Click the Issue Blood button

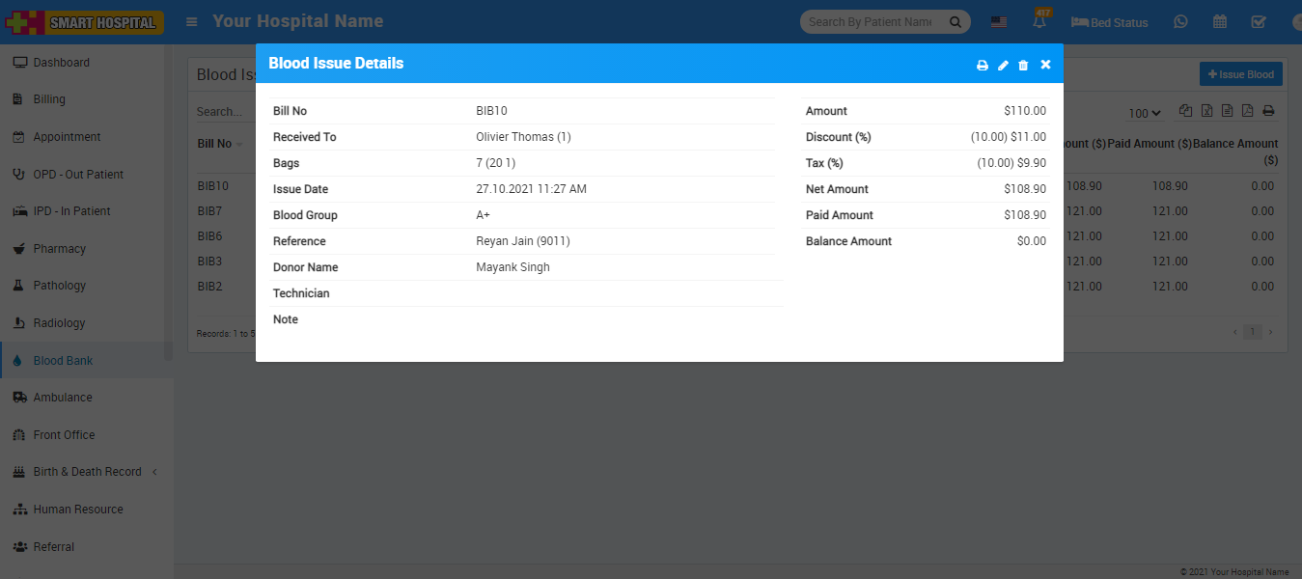pyautogui.click(x=1240, y=74)
